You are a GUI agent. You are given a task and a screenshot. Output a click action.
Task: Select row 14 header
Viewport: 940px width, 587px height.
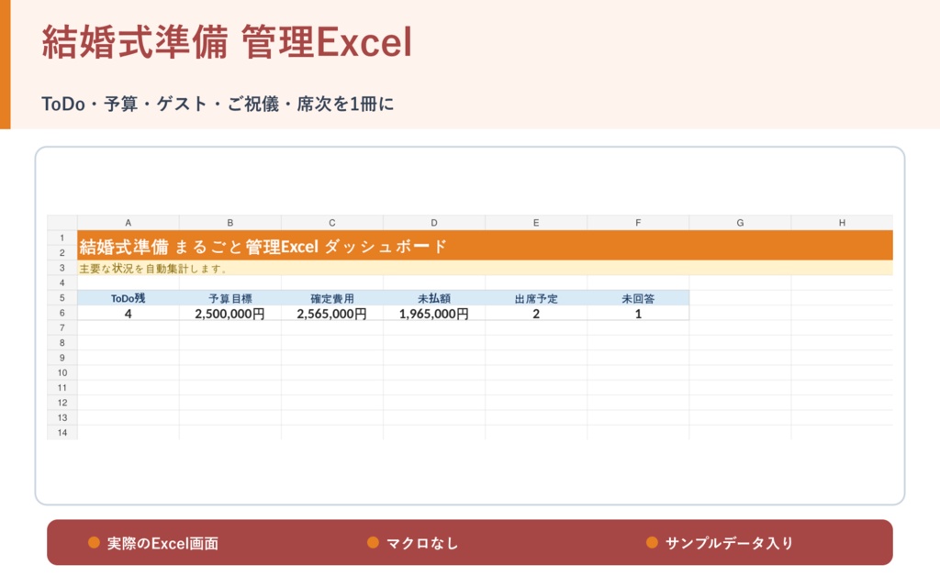[x=62, y=433]
